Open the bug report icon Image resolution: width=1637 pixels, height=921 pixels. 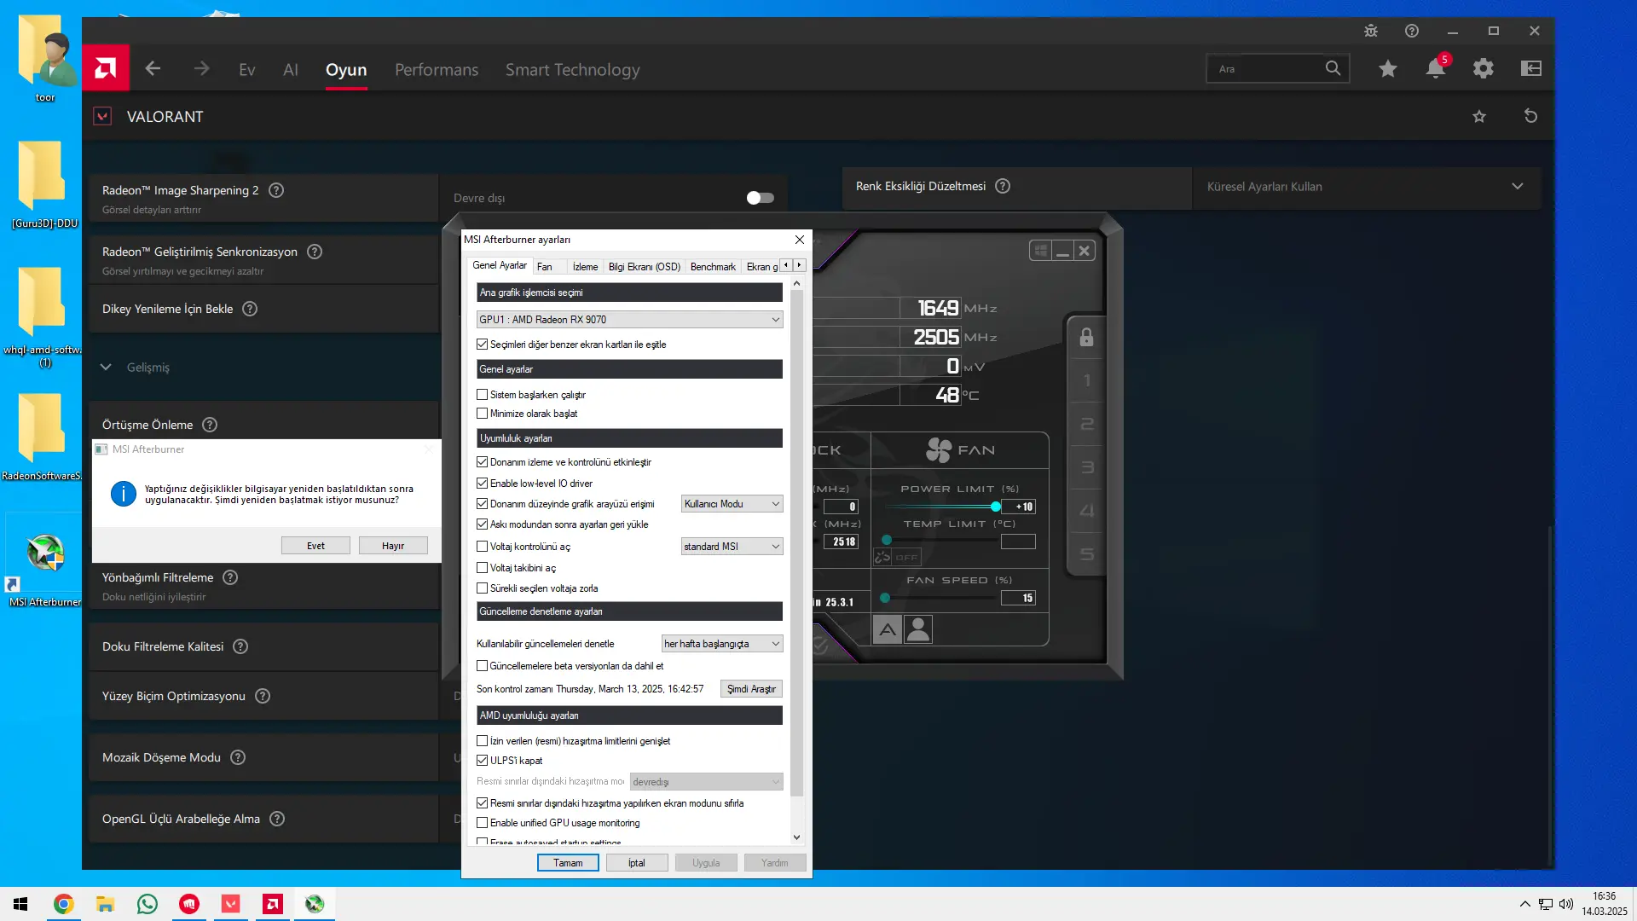[1371, 31]
